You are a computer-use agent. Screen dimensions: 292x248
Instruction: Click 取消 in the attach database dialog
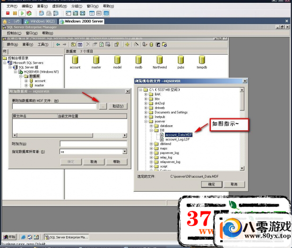[x=94, y=162]
